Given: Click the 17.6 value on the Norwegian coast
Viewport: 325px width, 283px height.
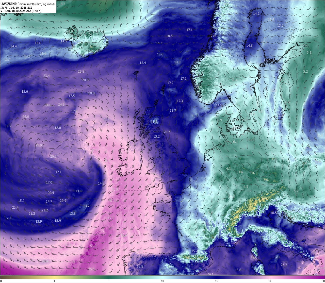Looking at the screenshot, I should 212,36.
